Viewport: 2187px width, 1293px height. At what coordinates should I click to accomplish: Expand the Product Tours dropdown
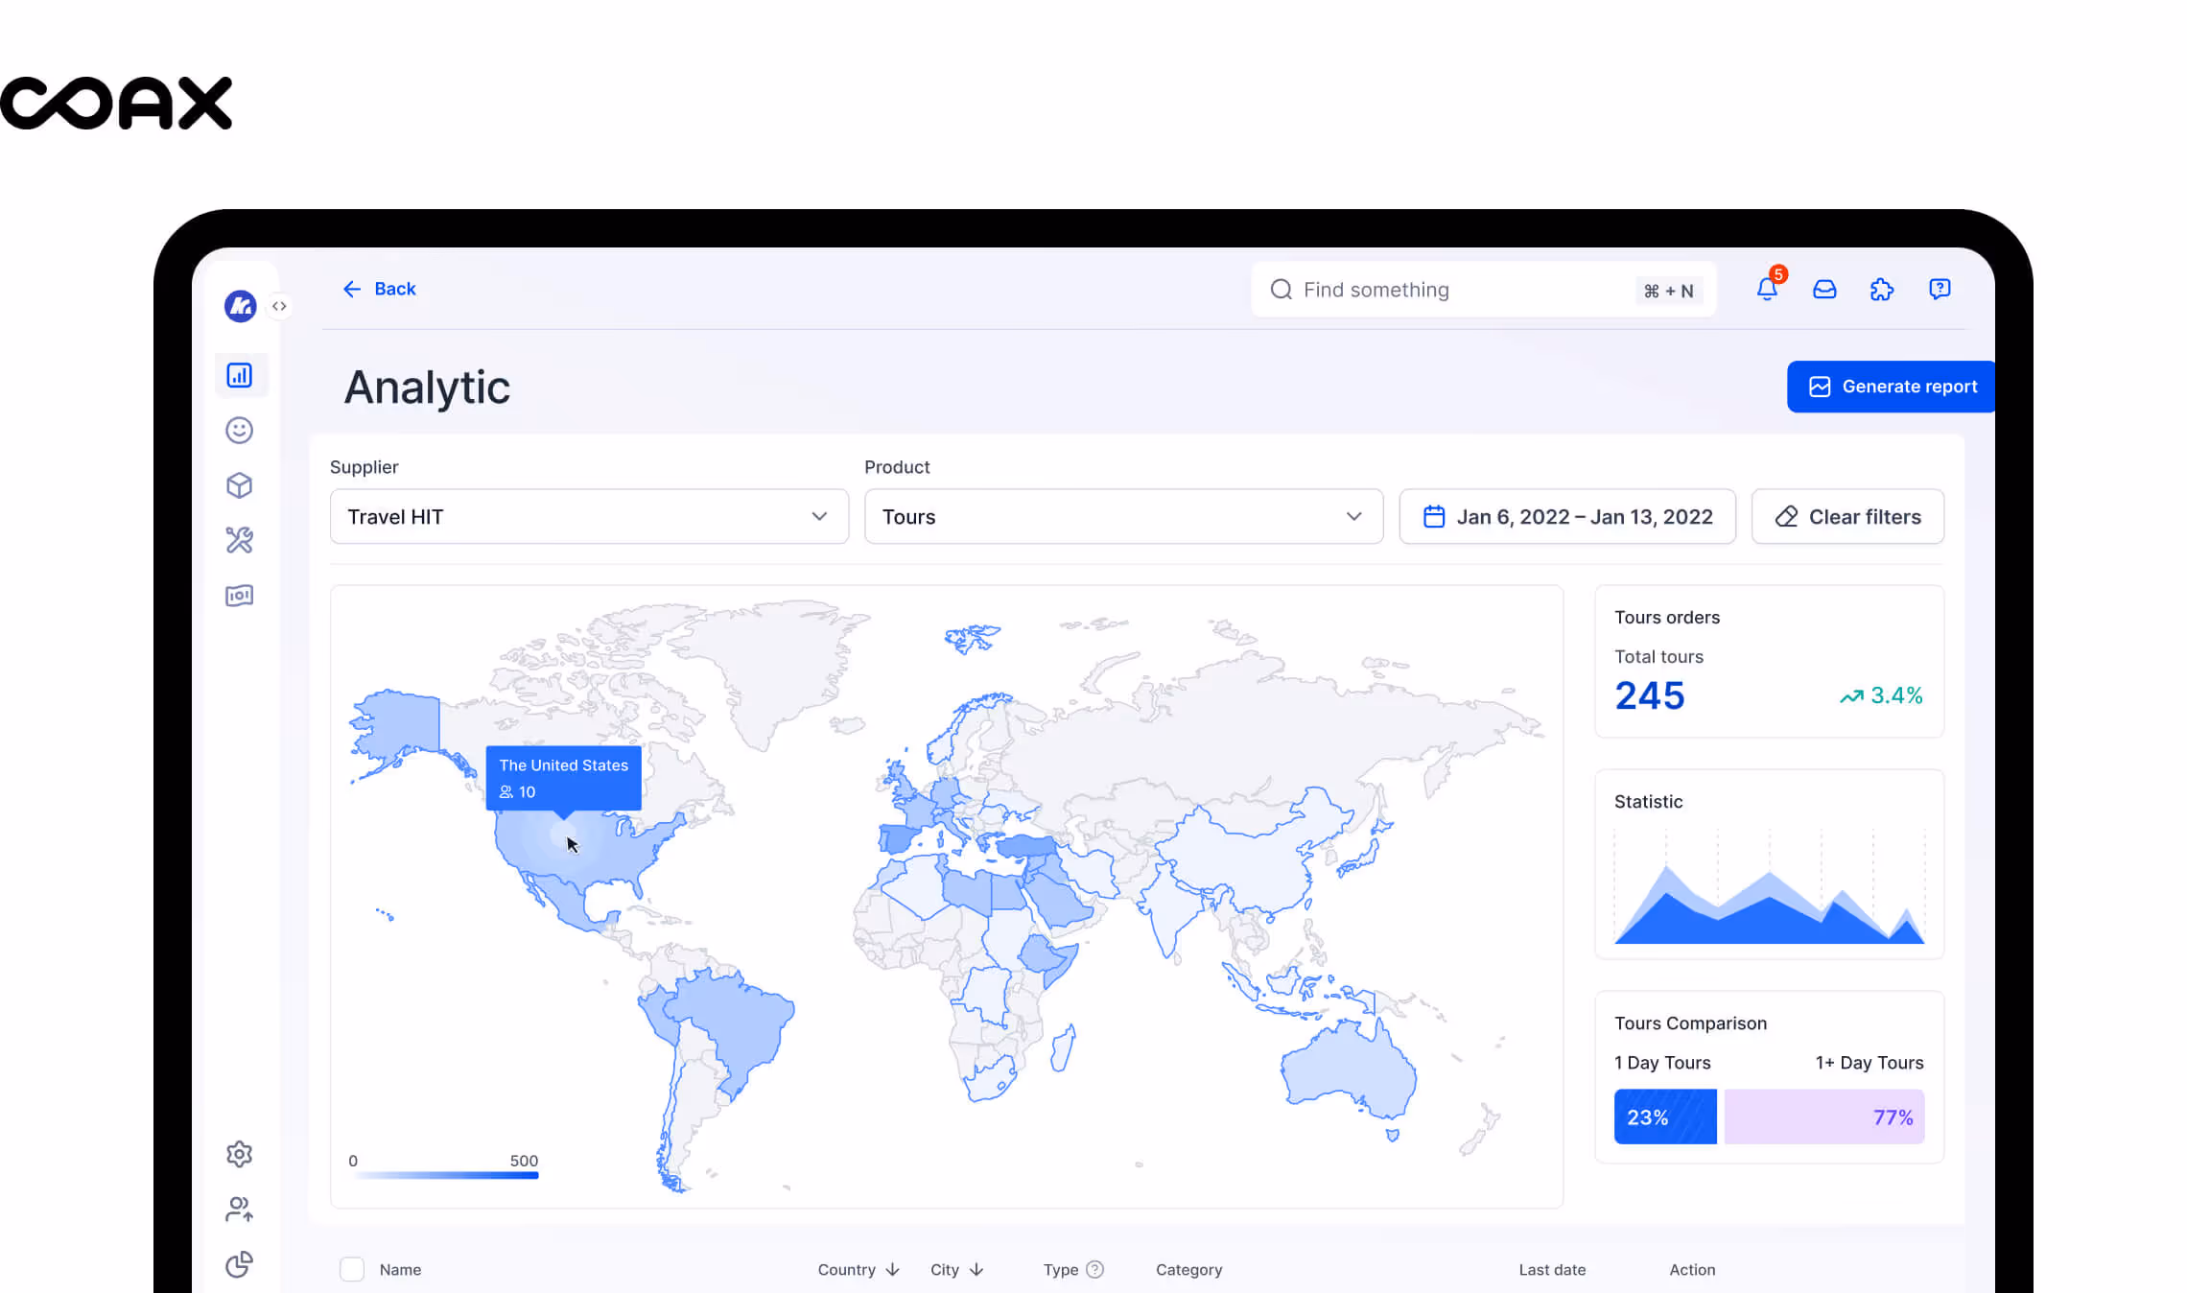[x=1123, y=516]
